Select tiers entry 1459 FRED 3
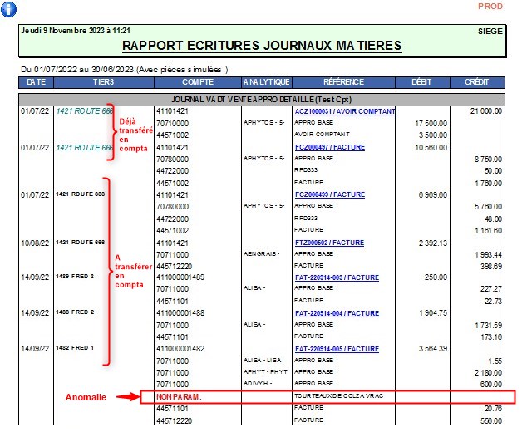Image resolution: width=522 pixels, height=437 pixels. point(76,277)
